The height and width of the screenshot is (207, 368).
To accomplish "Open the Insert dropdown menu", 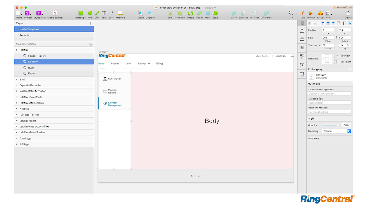I will [x=19, y=13].
